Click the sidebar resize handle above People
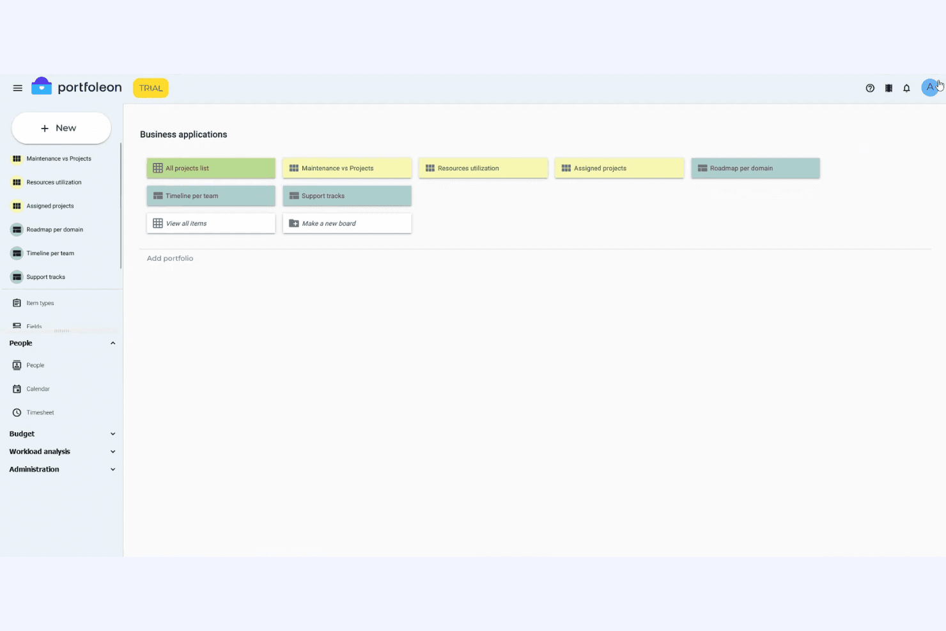The height and width of the screenshot is (631, 946). click(61, 331)
